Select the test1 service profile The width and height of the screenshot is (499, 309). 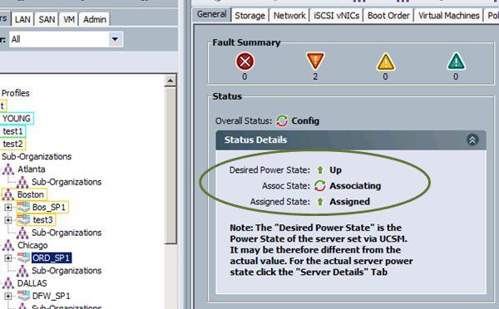click(12, 131)
